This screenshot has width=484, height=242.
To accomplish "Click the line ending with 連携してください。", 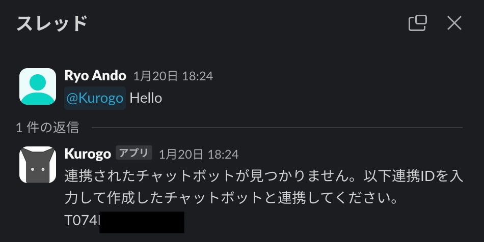I will coord(232,198).
